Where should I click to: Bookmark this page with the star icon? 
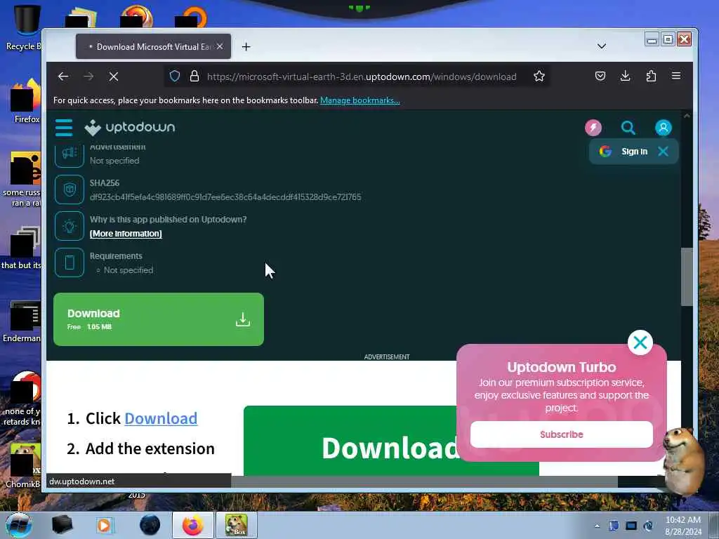point(539,76)
